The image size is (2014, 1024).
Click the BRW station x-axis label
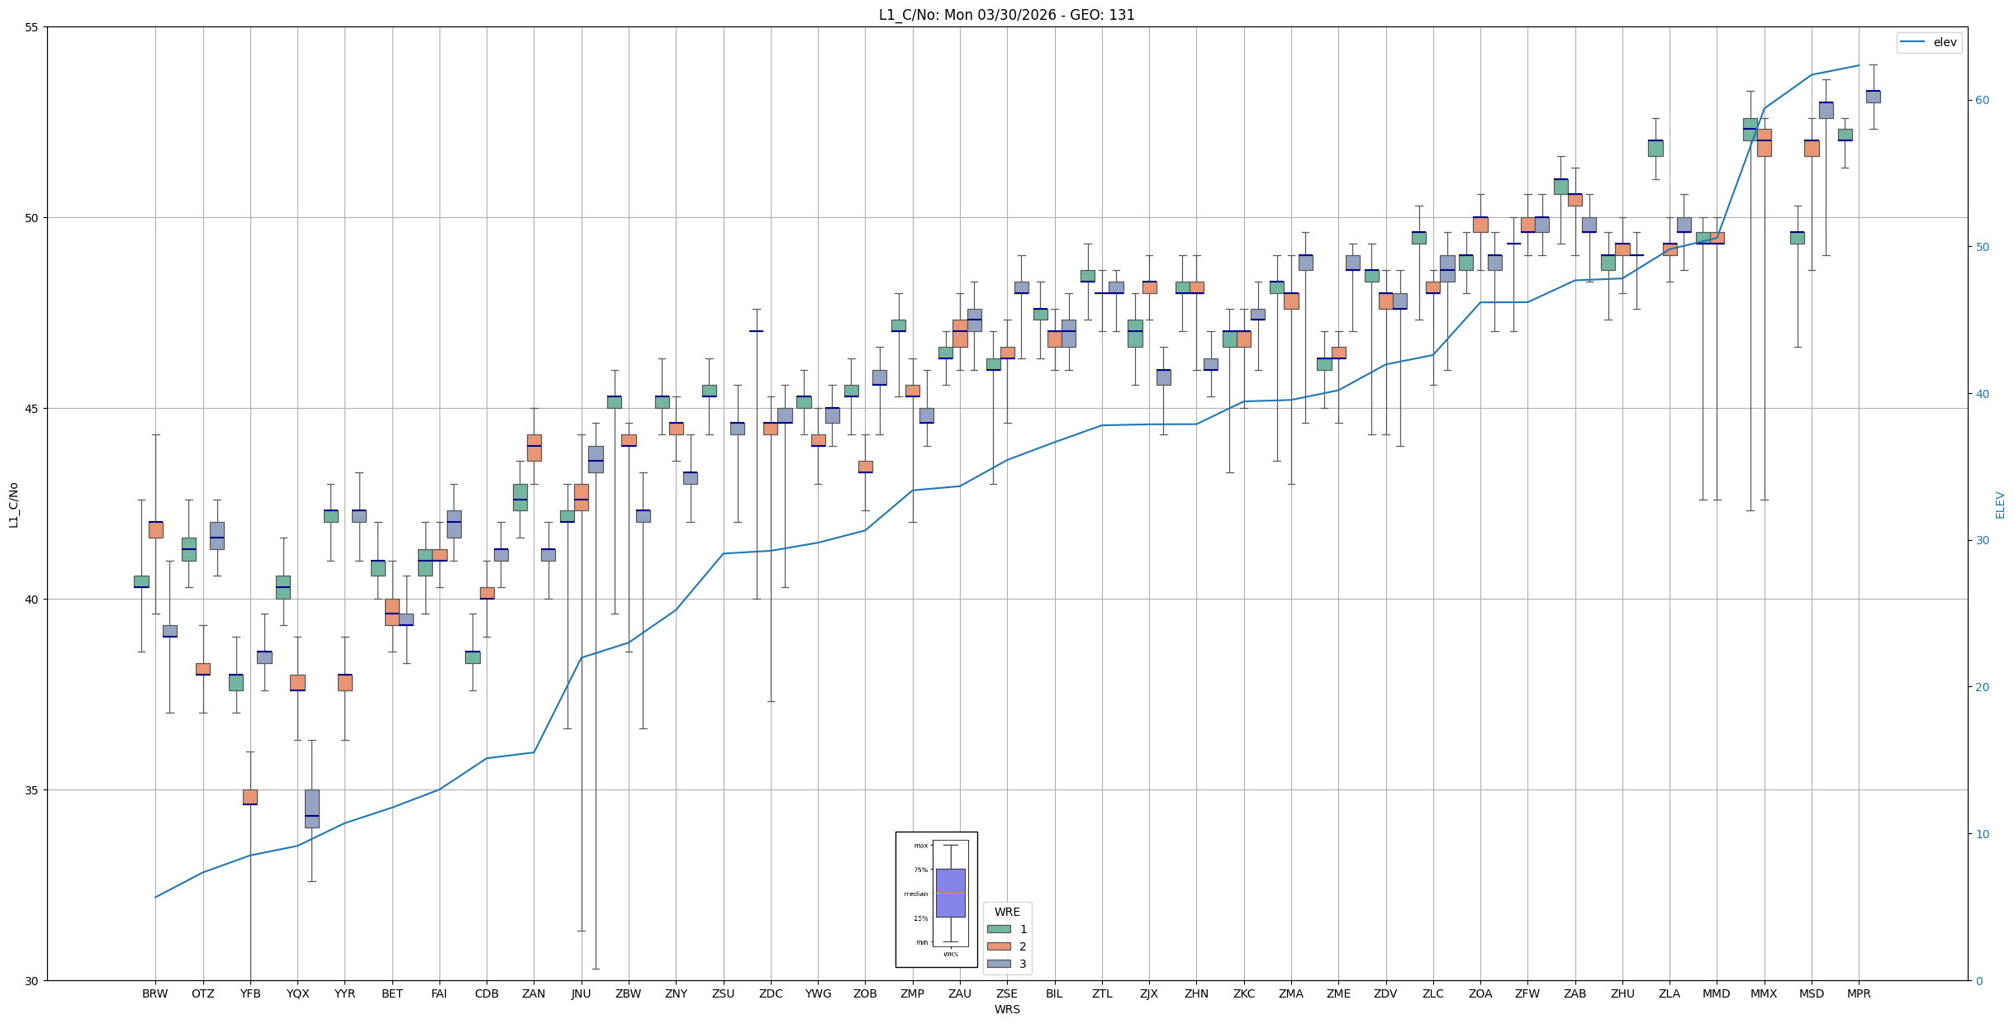tap(155, 993)
